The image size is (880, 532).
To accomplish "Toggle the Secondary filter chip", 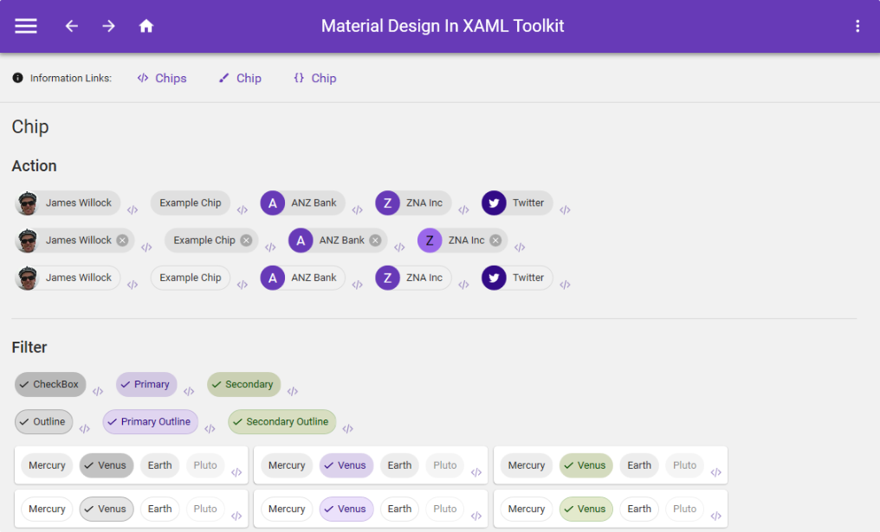I will click(243, 385).
